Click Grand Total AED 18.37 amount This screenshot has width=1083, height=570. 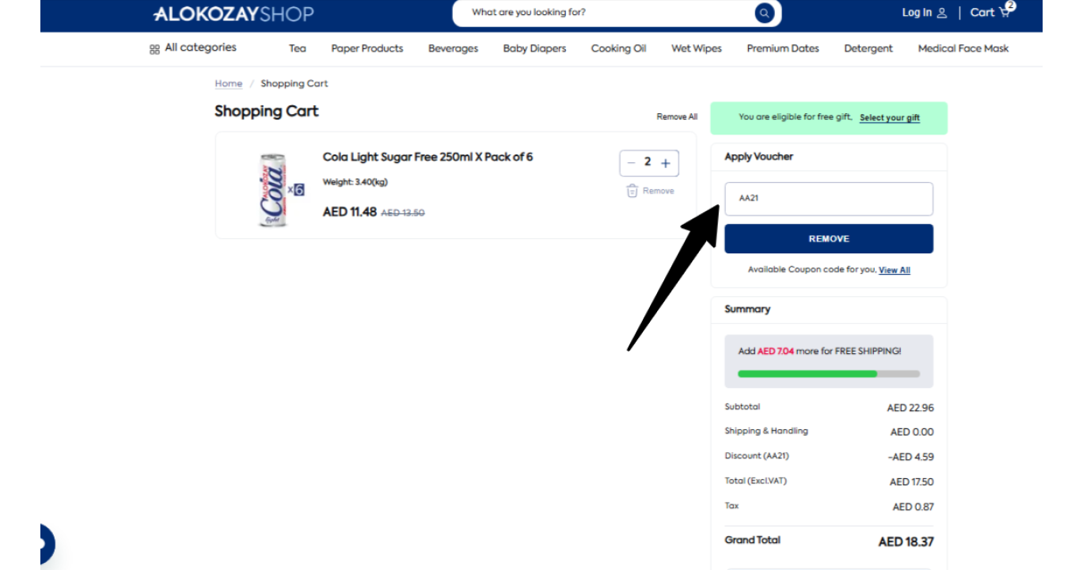click(x=906, y=542)
